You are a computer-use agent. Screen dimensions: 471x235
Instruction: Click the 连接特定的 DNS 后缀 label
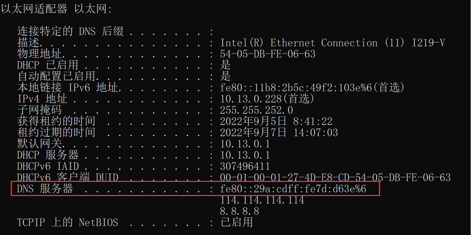(x=70, y=32)
